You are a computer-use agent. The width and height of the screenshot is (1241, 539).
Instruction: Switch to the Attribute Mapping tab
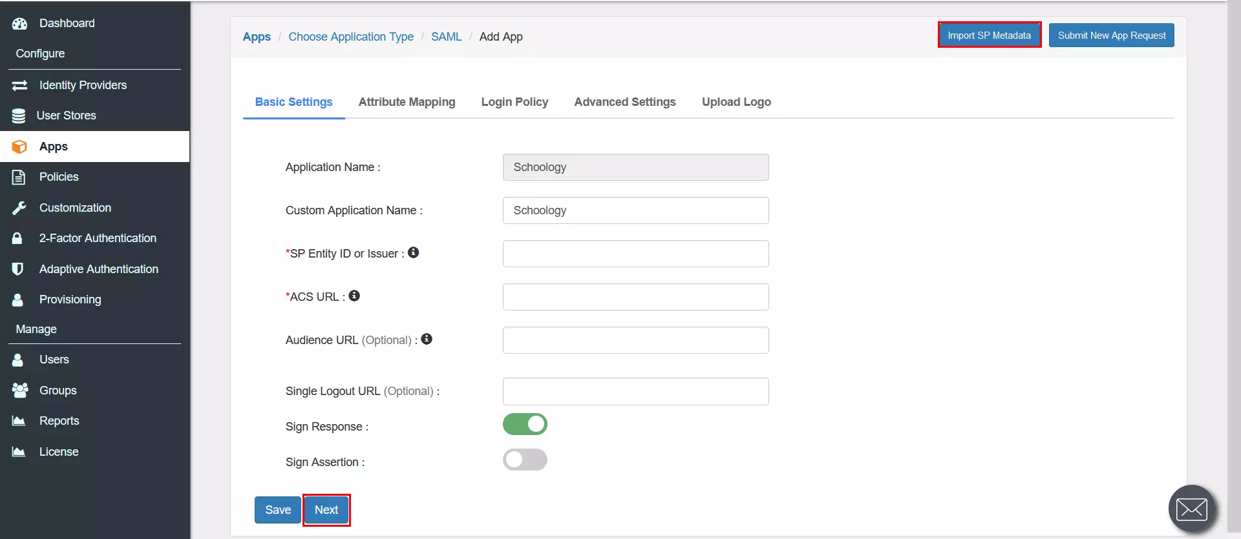(x=407, y=102)
